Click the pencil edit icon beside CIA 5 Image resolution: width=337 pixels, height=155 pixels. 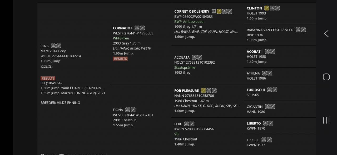58,46
